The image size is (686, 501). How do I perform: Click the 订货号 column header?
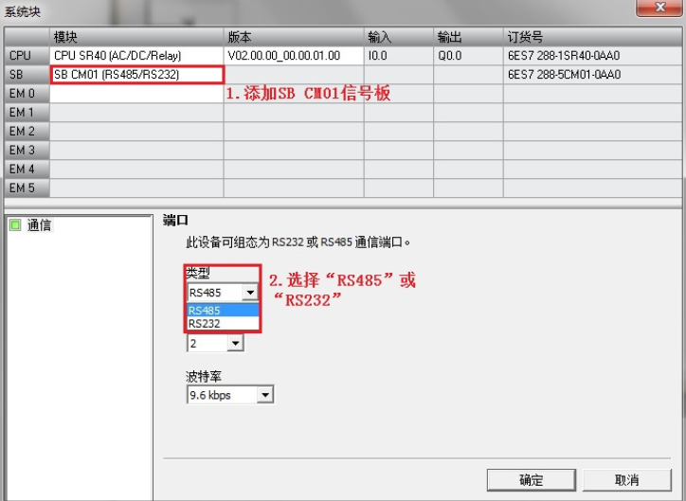pos(593,37)
